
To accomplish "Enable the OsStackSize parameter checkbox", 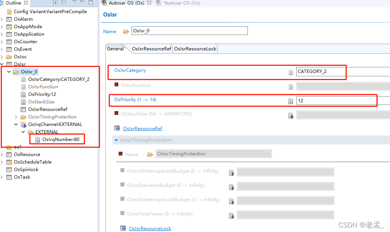I will [117, 113].
